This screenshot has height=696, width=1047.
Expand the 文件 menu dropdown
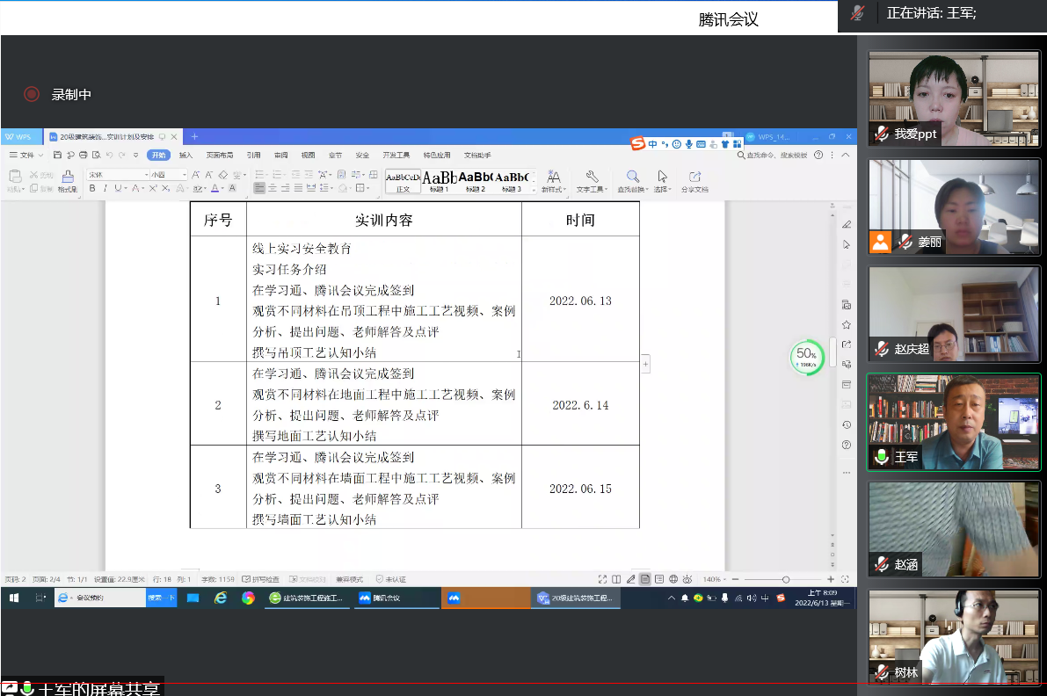coord(26,155)
